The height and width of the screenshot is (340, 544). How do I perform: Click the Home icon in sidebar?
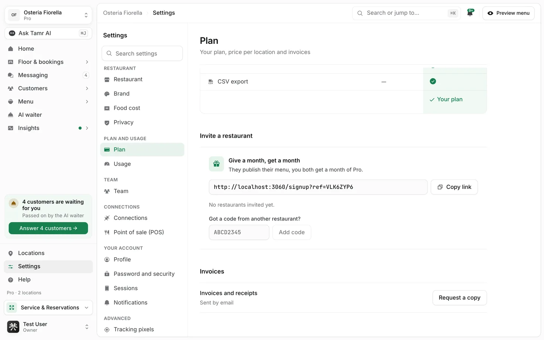pyautogui.click(x=11, y=49)
